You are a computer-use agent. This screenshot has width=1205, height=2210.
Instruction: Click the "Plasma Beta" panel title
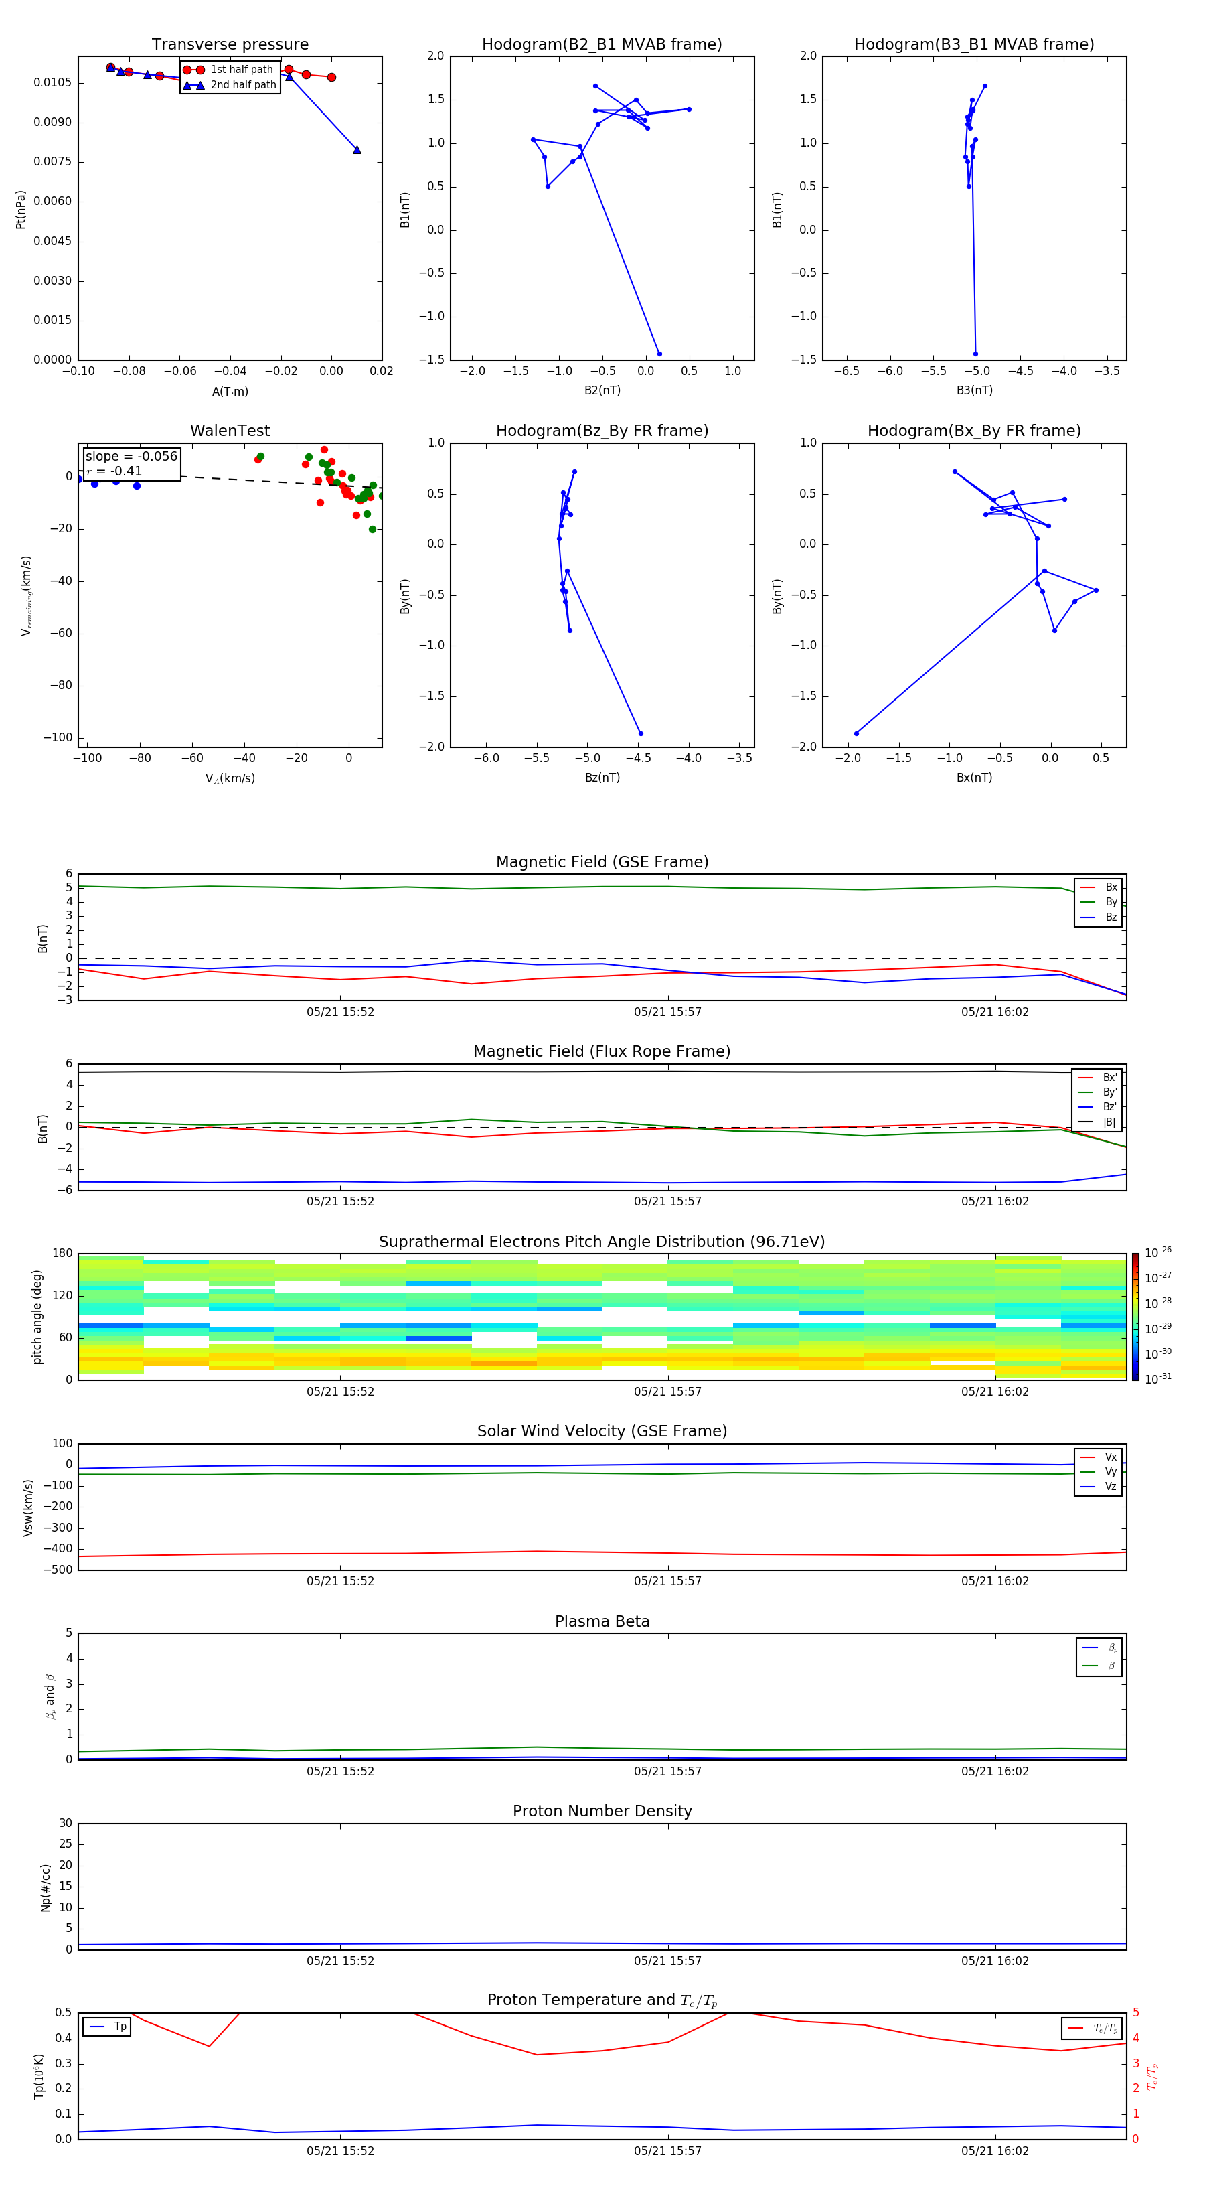[602, 1622]
